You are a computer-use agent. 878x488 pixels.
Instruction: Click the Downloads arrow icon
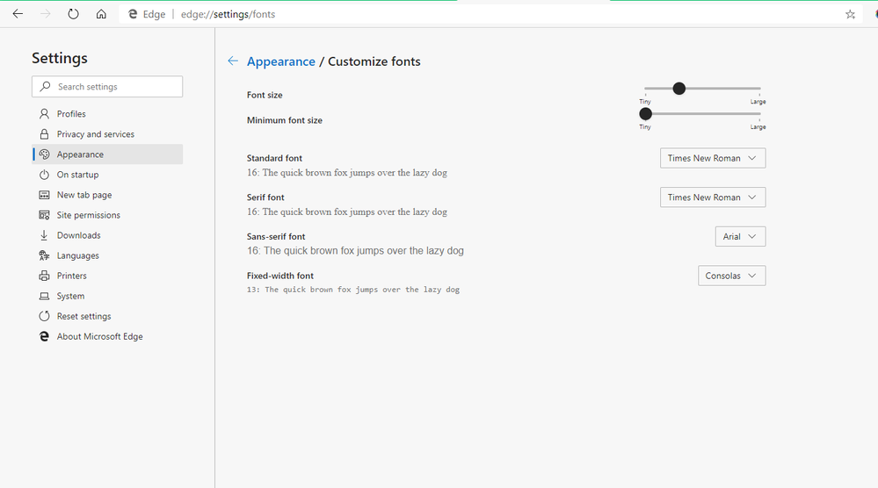[44, 235]
